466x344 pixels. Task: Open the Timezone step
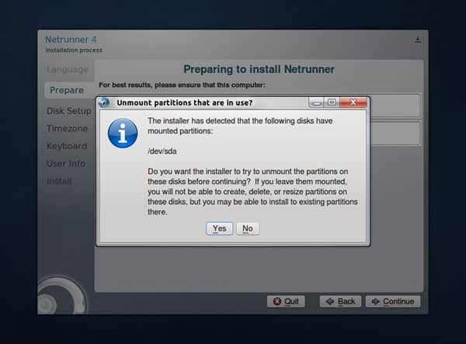click(67, 128)
